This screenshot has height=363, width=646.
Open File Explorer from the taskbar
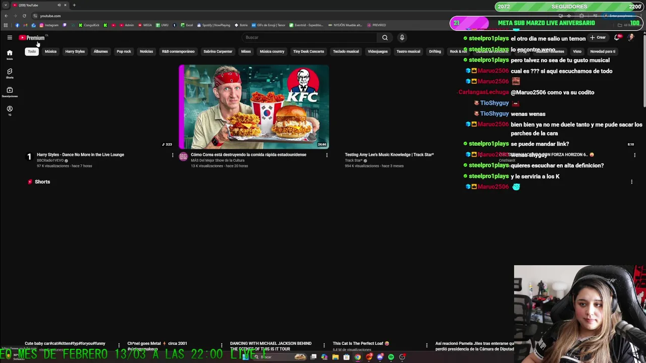tap(335, 357)
